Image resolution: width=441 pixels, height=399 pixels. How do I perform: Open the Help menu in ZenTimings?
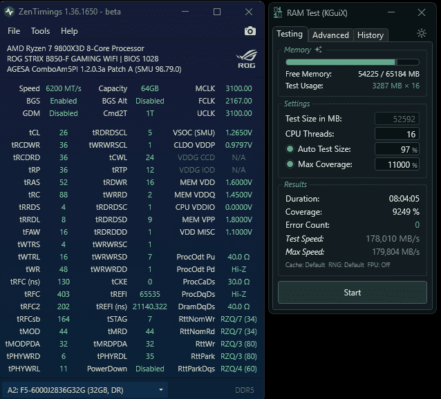[x=69, y=31]
